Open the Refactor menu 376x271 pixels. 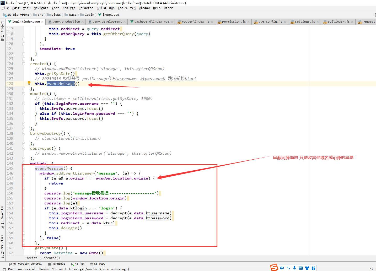[x=86, y=8]
